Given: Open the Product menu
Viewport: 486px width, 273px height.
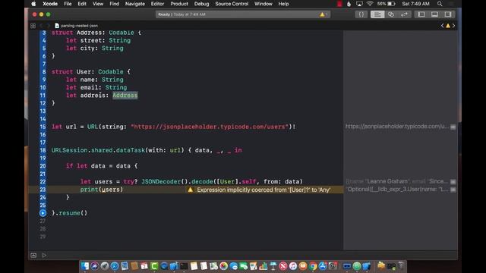Looking at the screenshot, I should (x=179, y=4).
